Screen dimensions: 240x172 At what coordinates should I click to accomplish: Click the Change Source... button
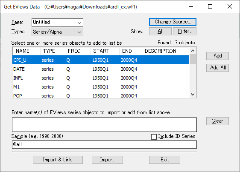[173, 22]
